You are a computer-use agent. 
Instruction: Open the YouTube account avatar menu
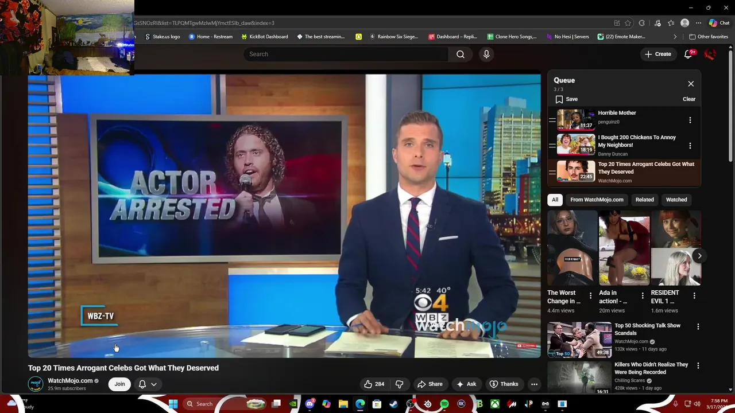(710, 54)
